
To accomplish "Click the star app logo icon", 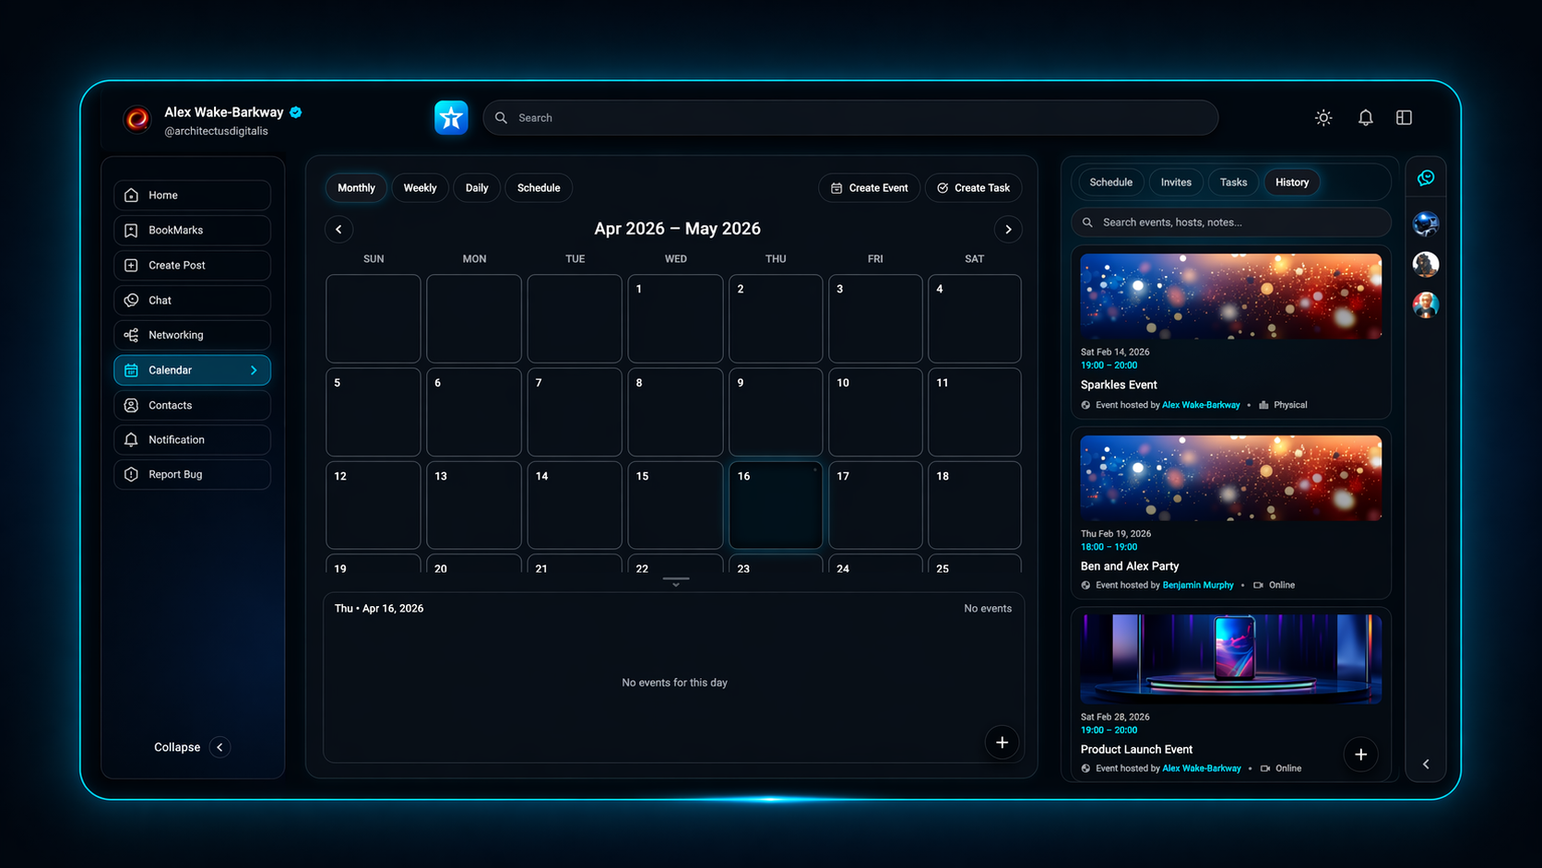I will pyautogui.click(x=451, y=118).
